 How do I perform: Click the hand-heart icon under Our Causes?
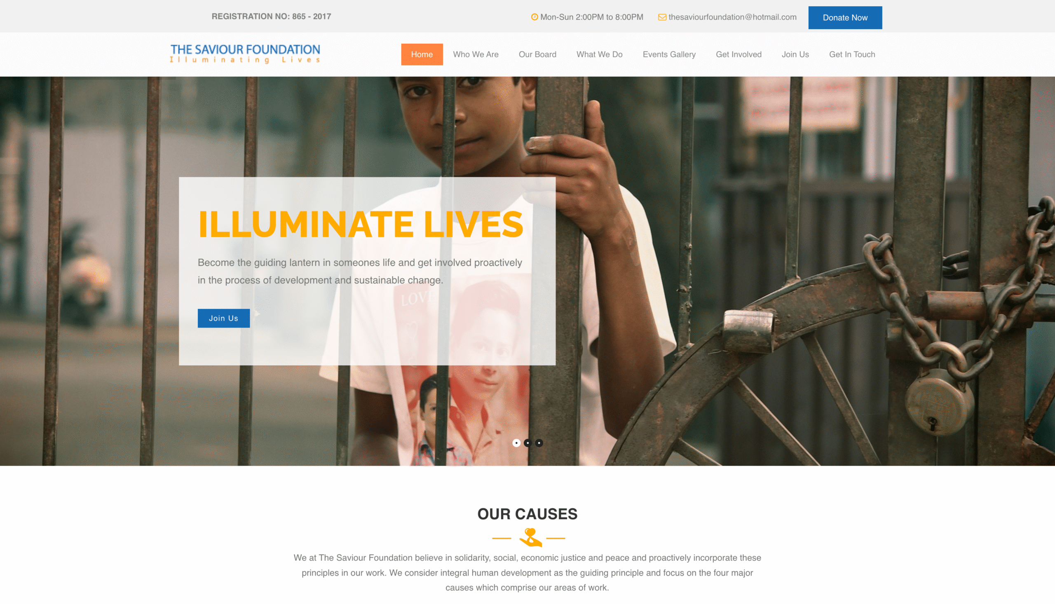[530, 538]
